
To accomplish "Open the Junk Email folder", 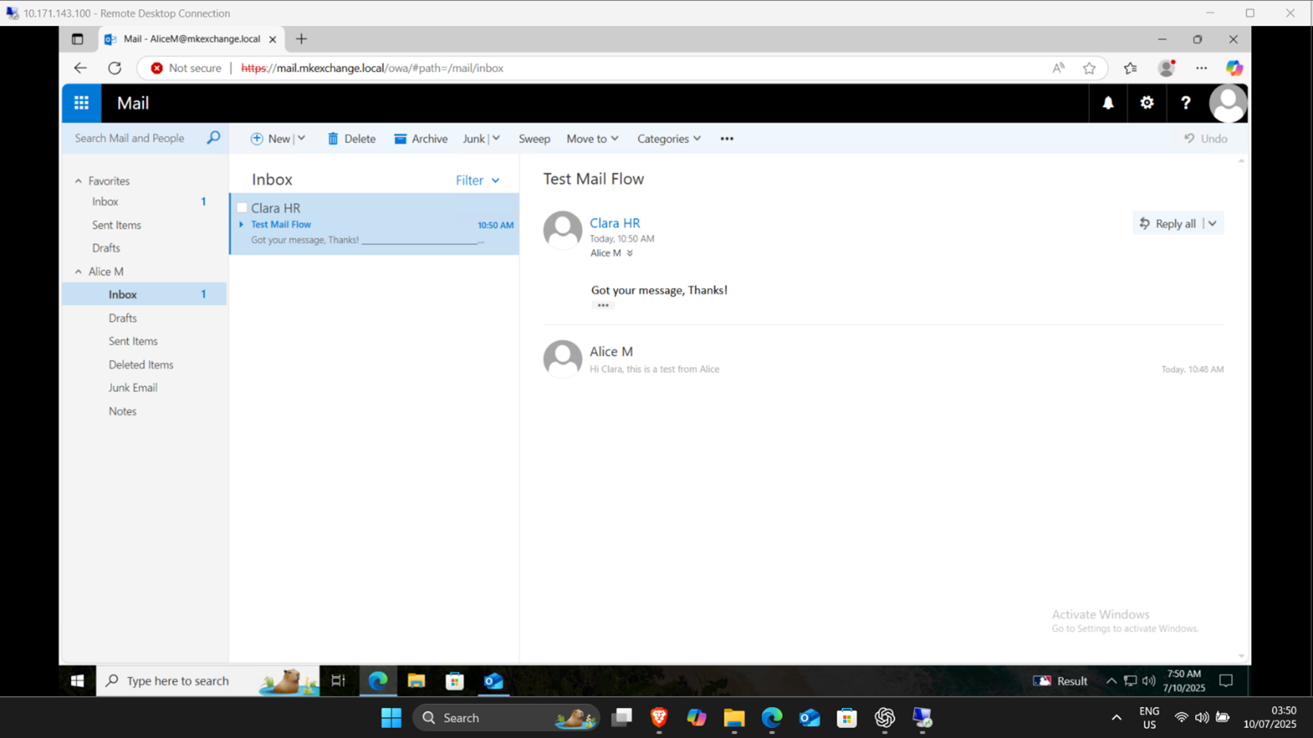I will tap(132, 388).
